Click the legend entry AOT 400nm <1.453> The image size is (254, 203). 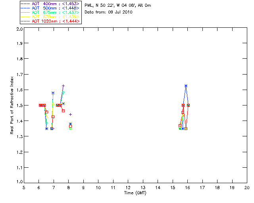pos(50,4)
